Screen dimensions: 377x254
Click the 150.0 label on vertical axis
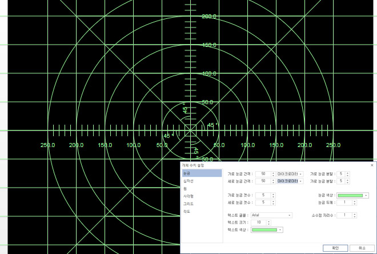point(209,45)
